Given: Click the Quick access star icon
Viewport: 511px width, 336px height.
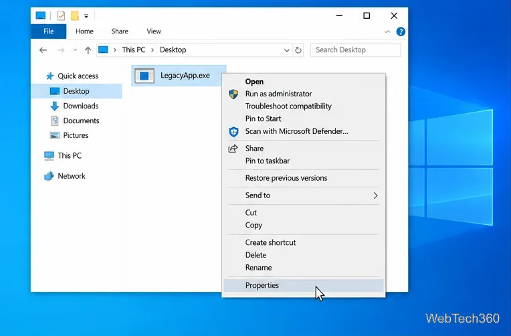Looking at the screenshot, I should [49, 76].
